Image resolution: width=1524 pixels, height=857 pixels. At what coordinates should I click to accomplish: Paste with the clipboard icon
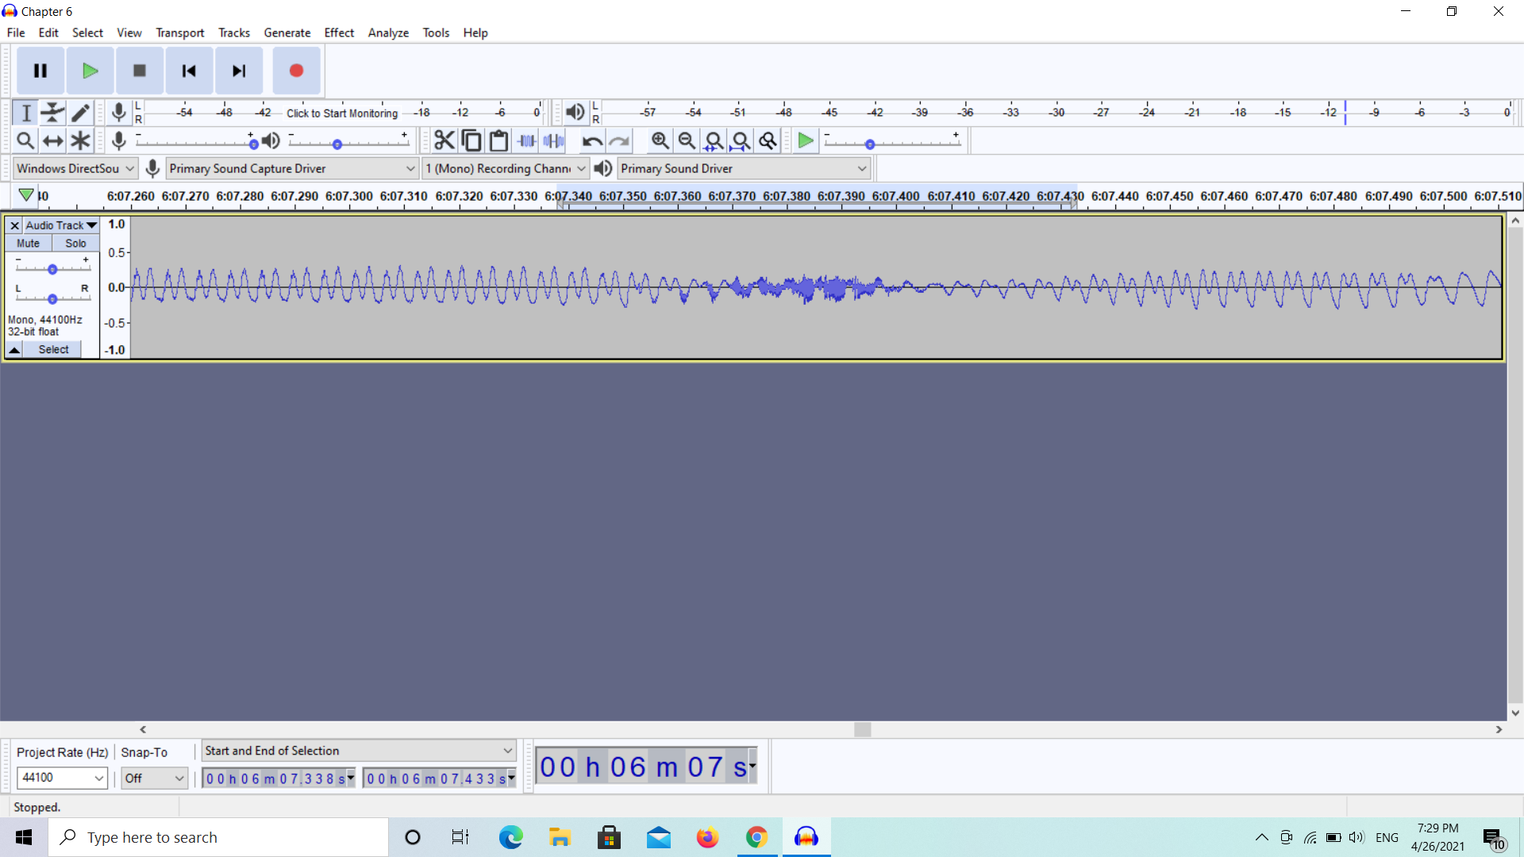[x=498, y=140]
